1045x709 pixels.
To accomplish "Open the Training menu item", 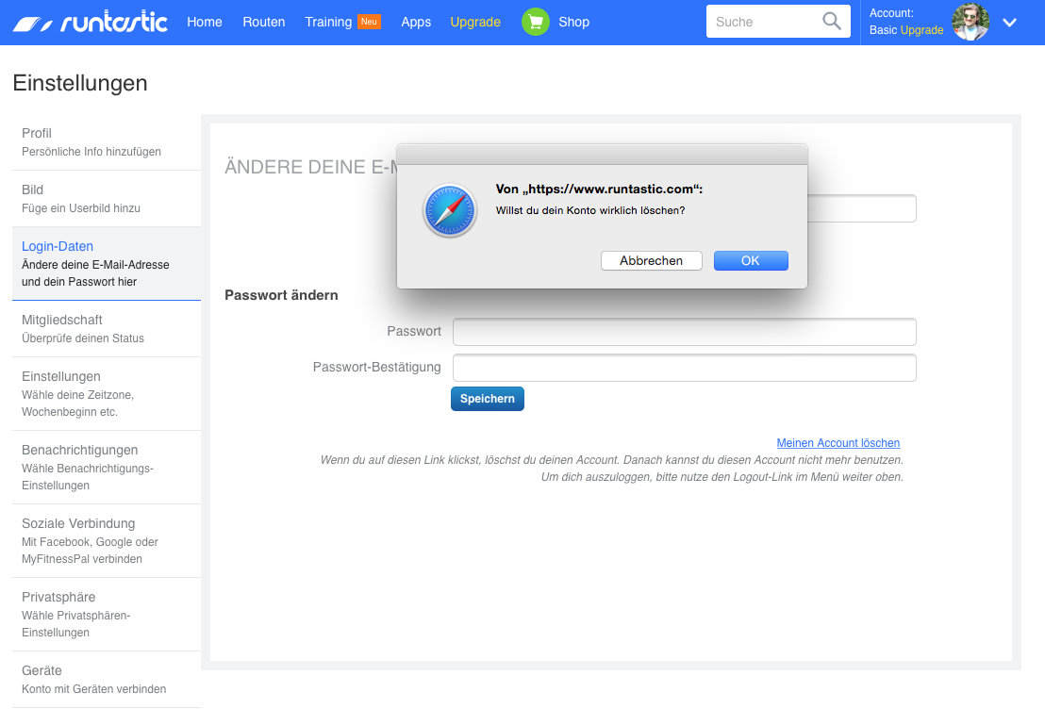I will point(328,22).
